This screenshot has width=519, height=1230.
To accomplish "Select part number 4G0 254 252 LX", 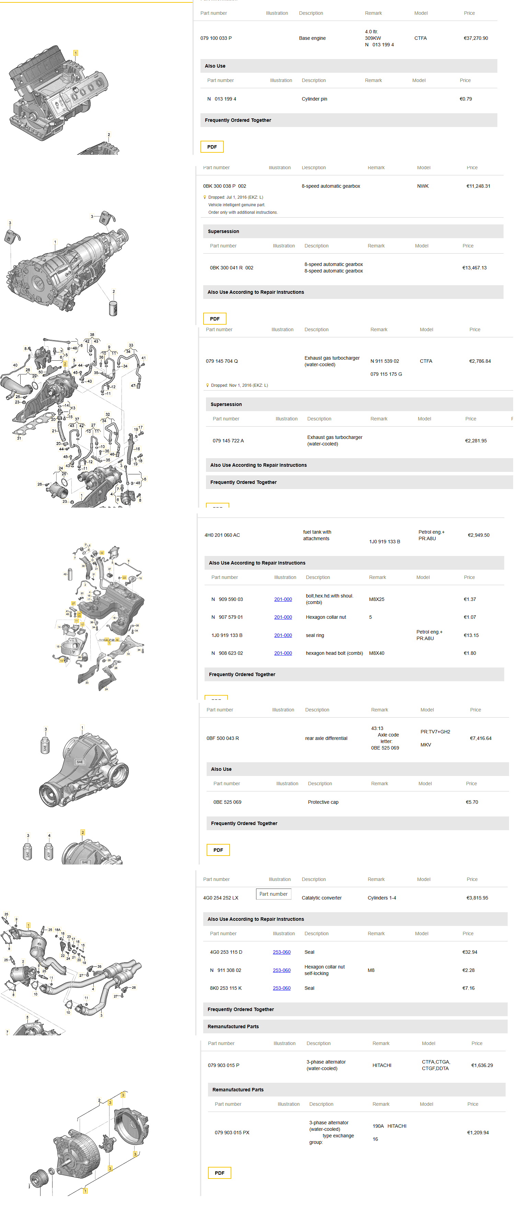I will click(221, 898).
